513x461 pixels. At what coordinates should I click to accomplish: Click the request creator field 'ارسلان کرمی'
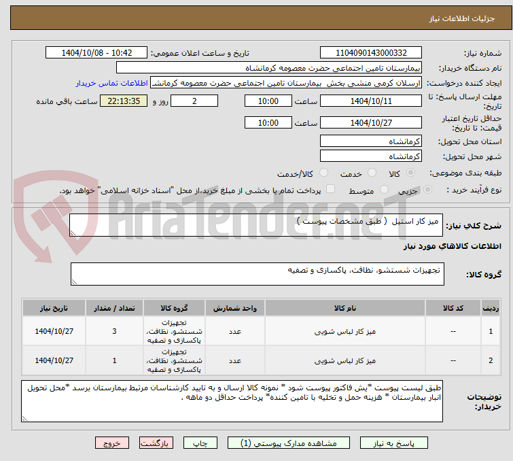(x=286, y=83)
